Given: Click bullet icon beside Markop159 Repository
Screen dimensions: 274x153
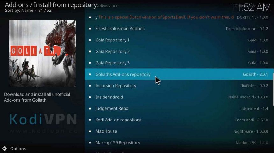Looking at the screenshot, I should pyautogui.click(x=90, y=143).
